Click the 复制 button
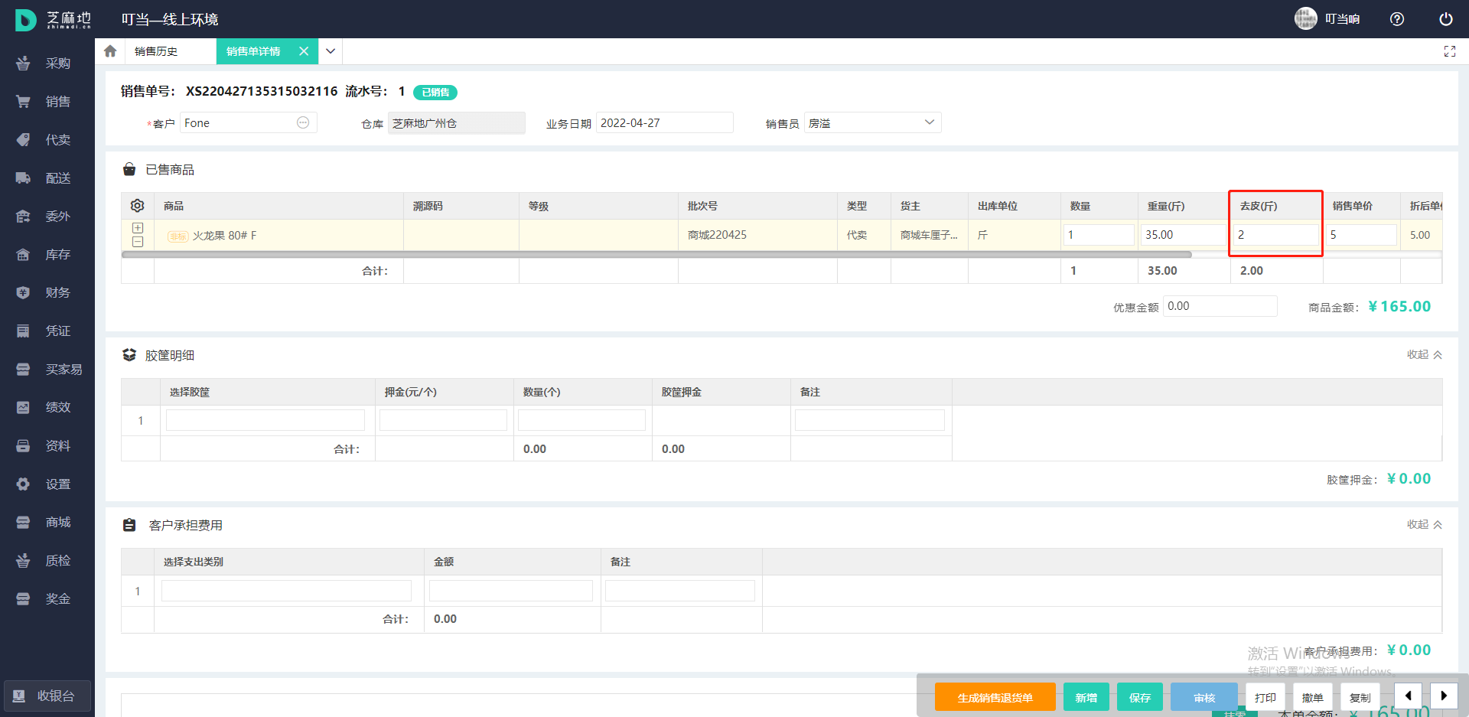This screenshot has height=717, width=1469. pos(1360,697)
